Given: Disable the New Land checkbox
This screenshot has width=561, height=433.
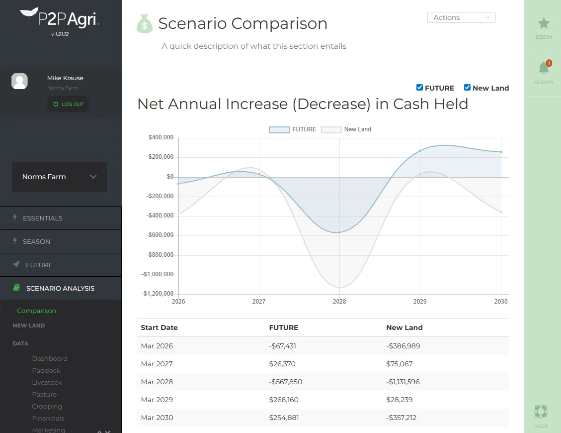Looking at the screenshot, I should pos(467,88).
